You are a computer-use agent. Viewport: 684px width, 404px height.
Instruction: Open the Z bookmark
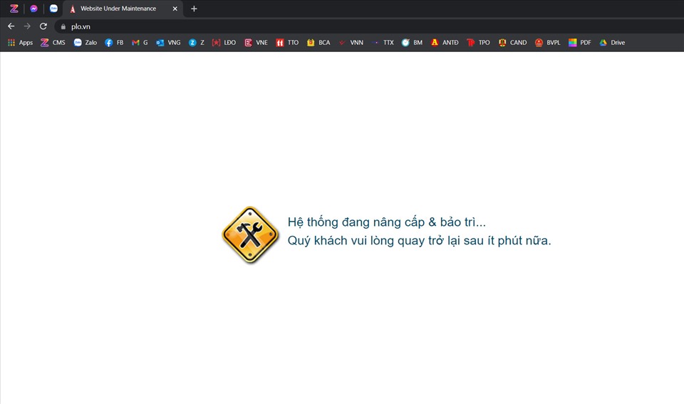click(x=197, y=42)
